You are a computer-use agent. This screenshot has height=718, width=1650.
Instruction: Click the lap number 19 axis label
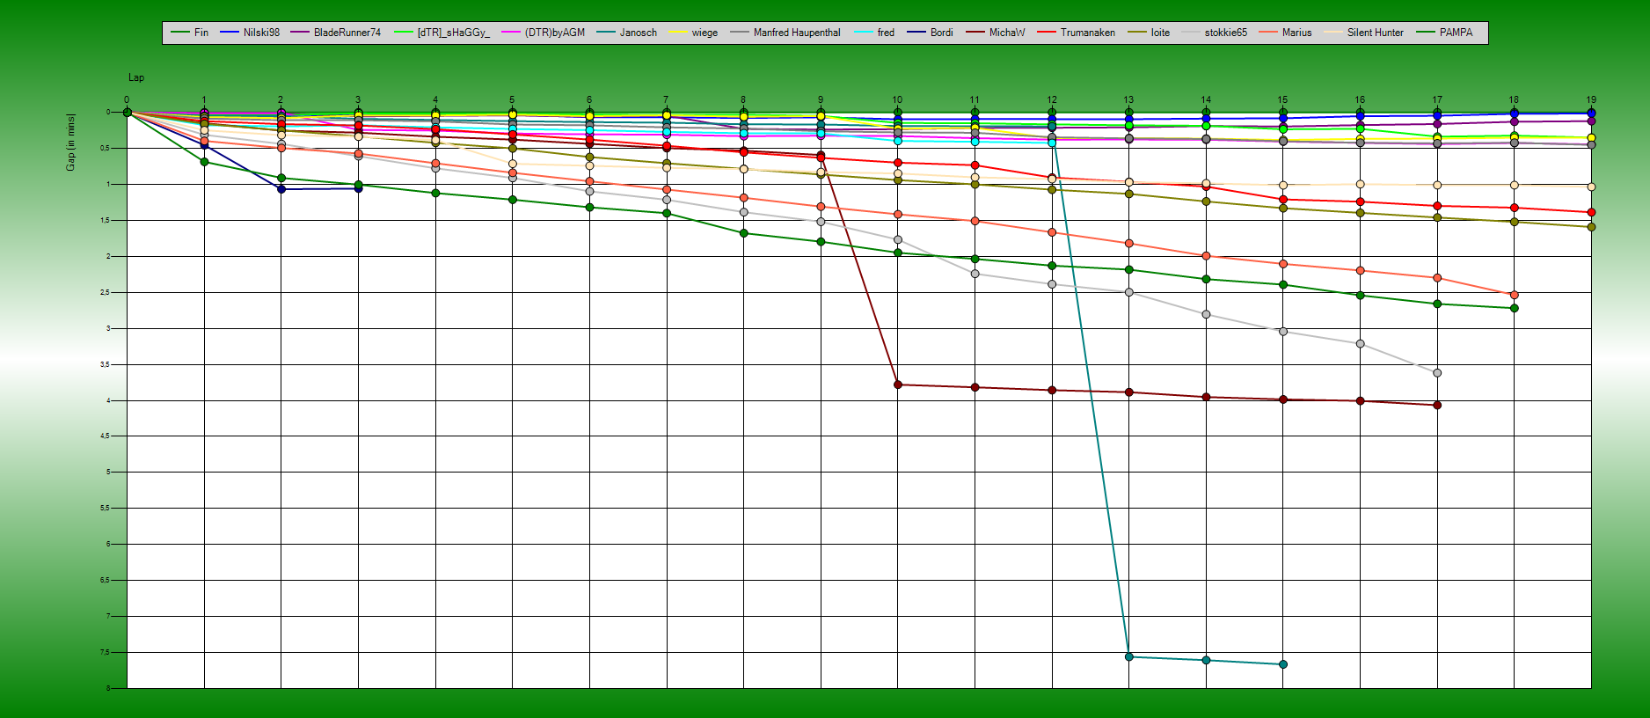coord(1591,99)
